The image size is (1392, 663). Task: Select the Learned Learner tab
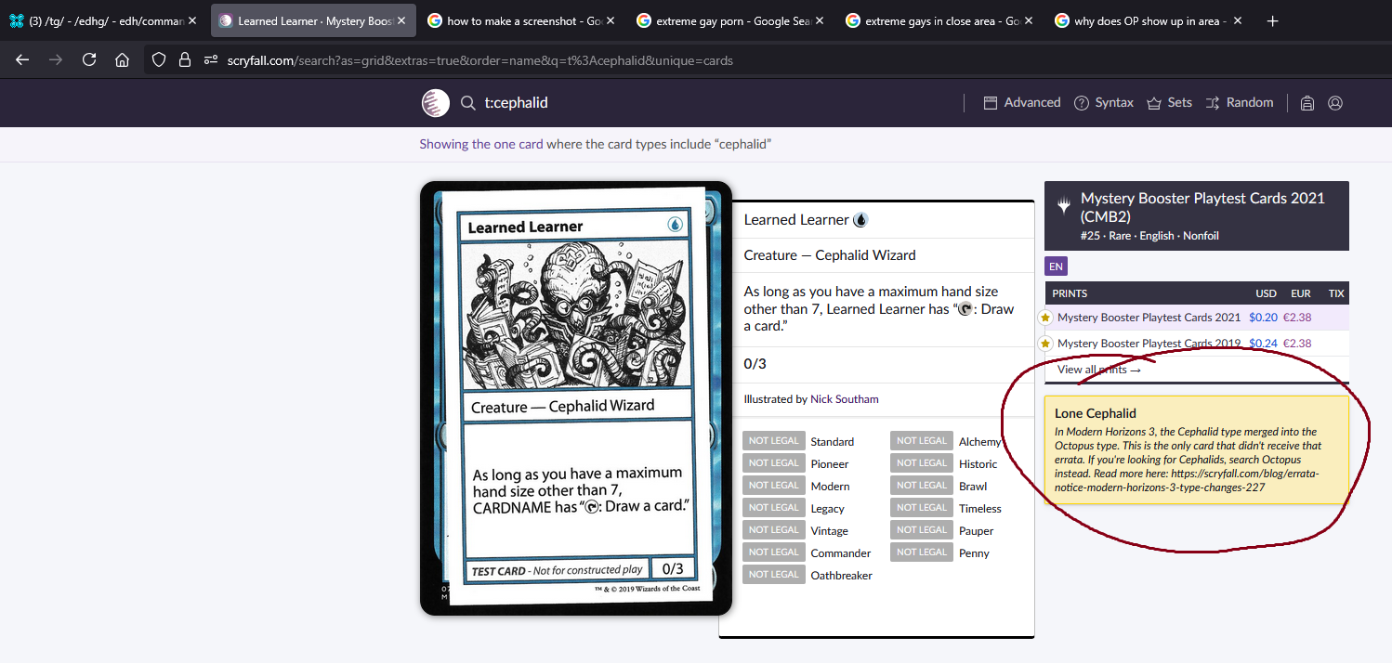[315, 20]
